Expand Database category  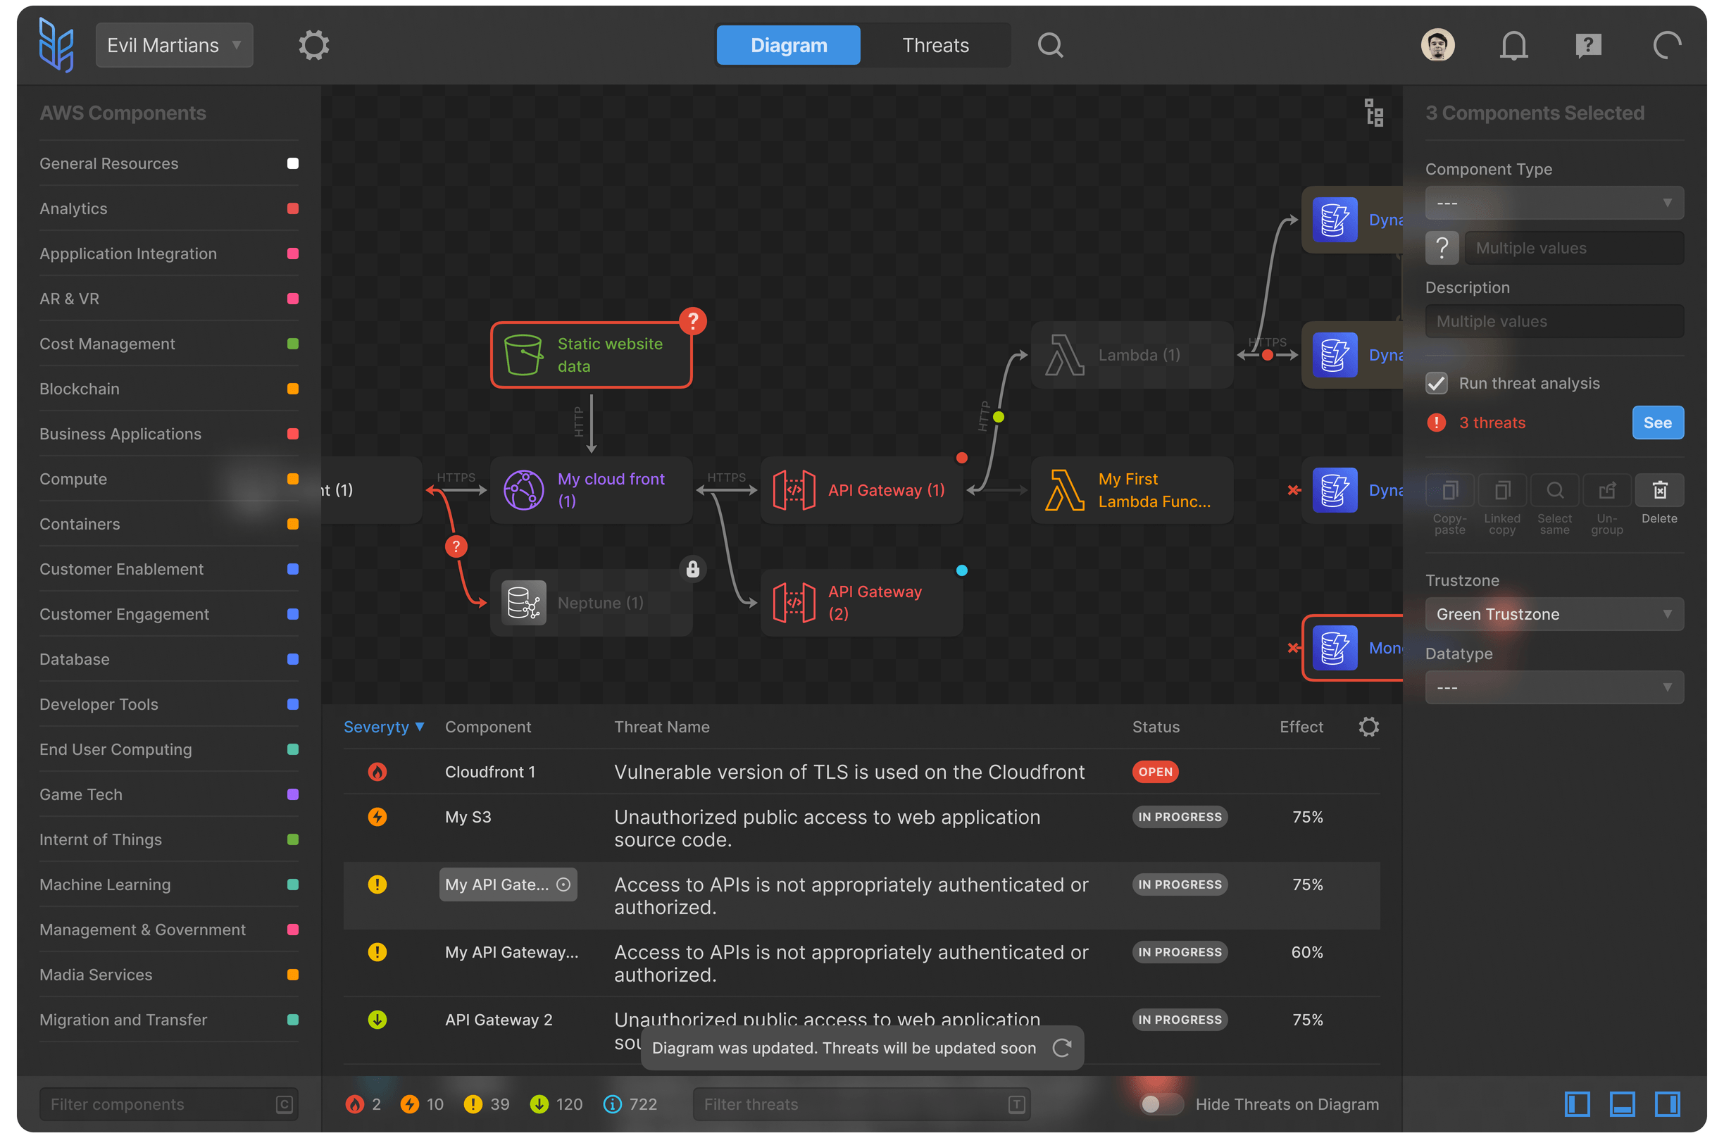(169, 659)
